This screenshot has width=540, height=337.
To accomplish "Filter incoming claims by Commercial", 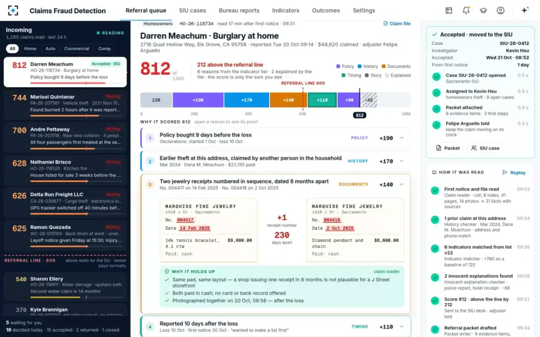I will [77, 49].
